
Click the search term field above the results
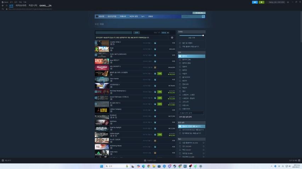(114, 33)
